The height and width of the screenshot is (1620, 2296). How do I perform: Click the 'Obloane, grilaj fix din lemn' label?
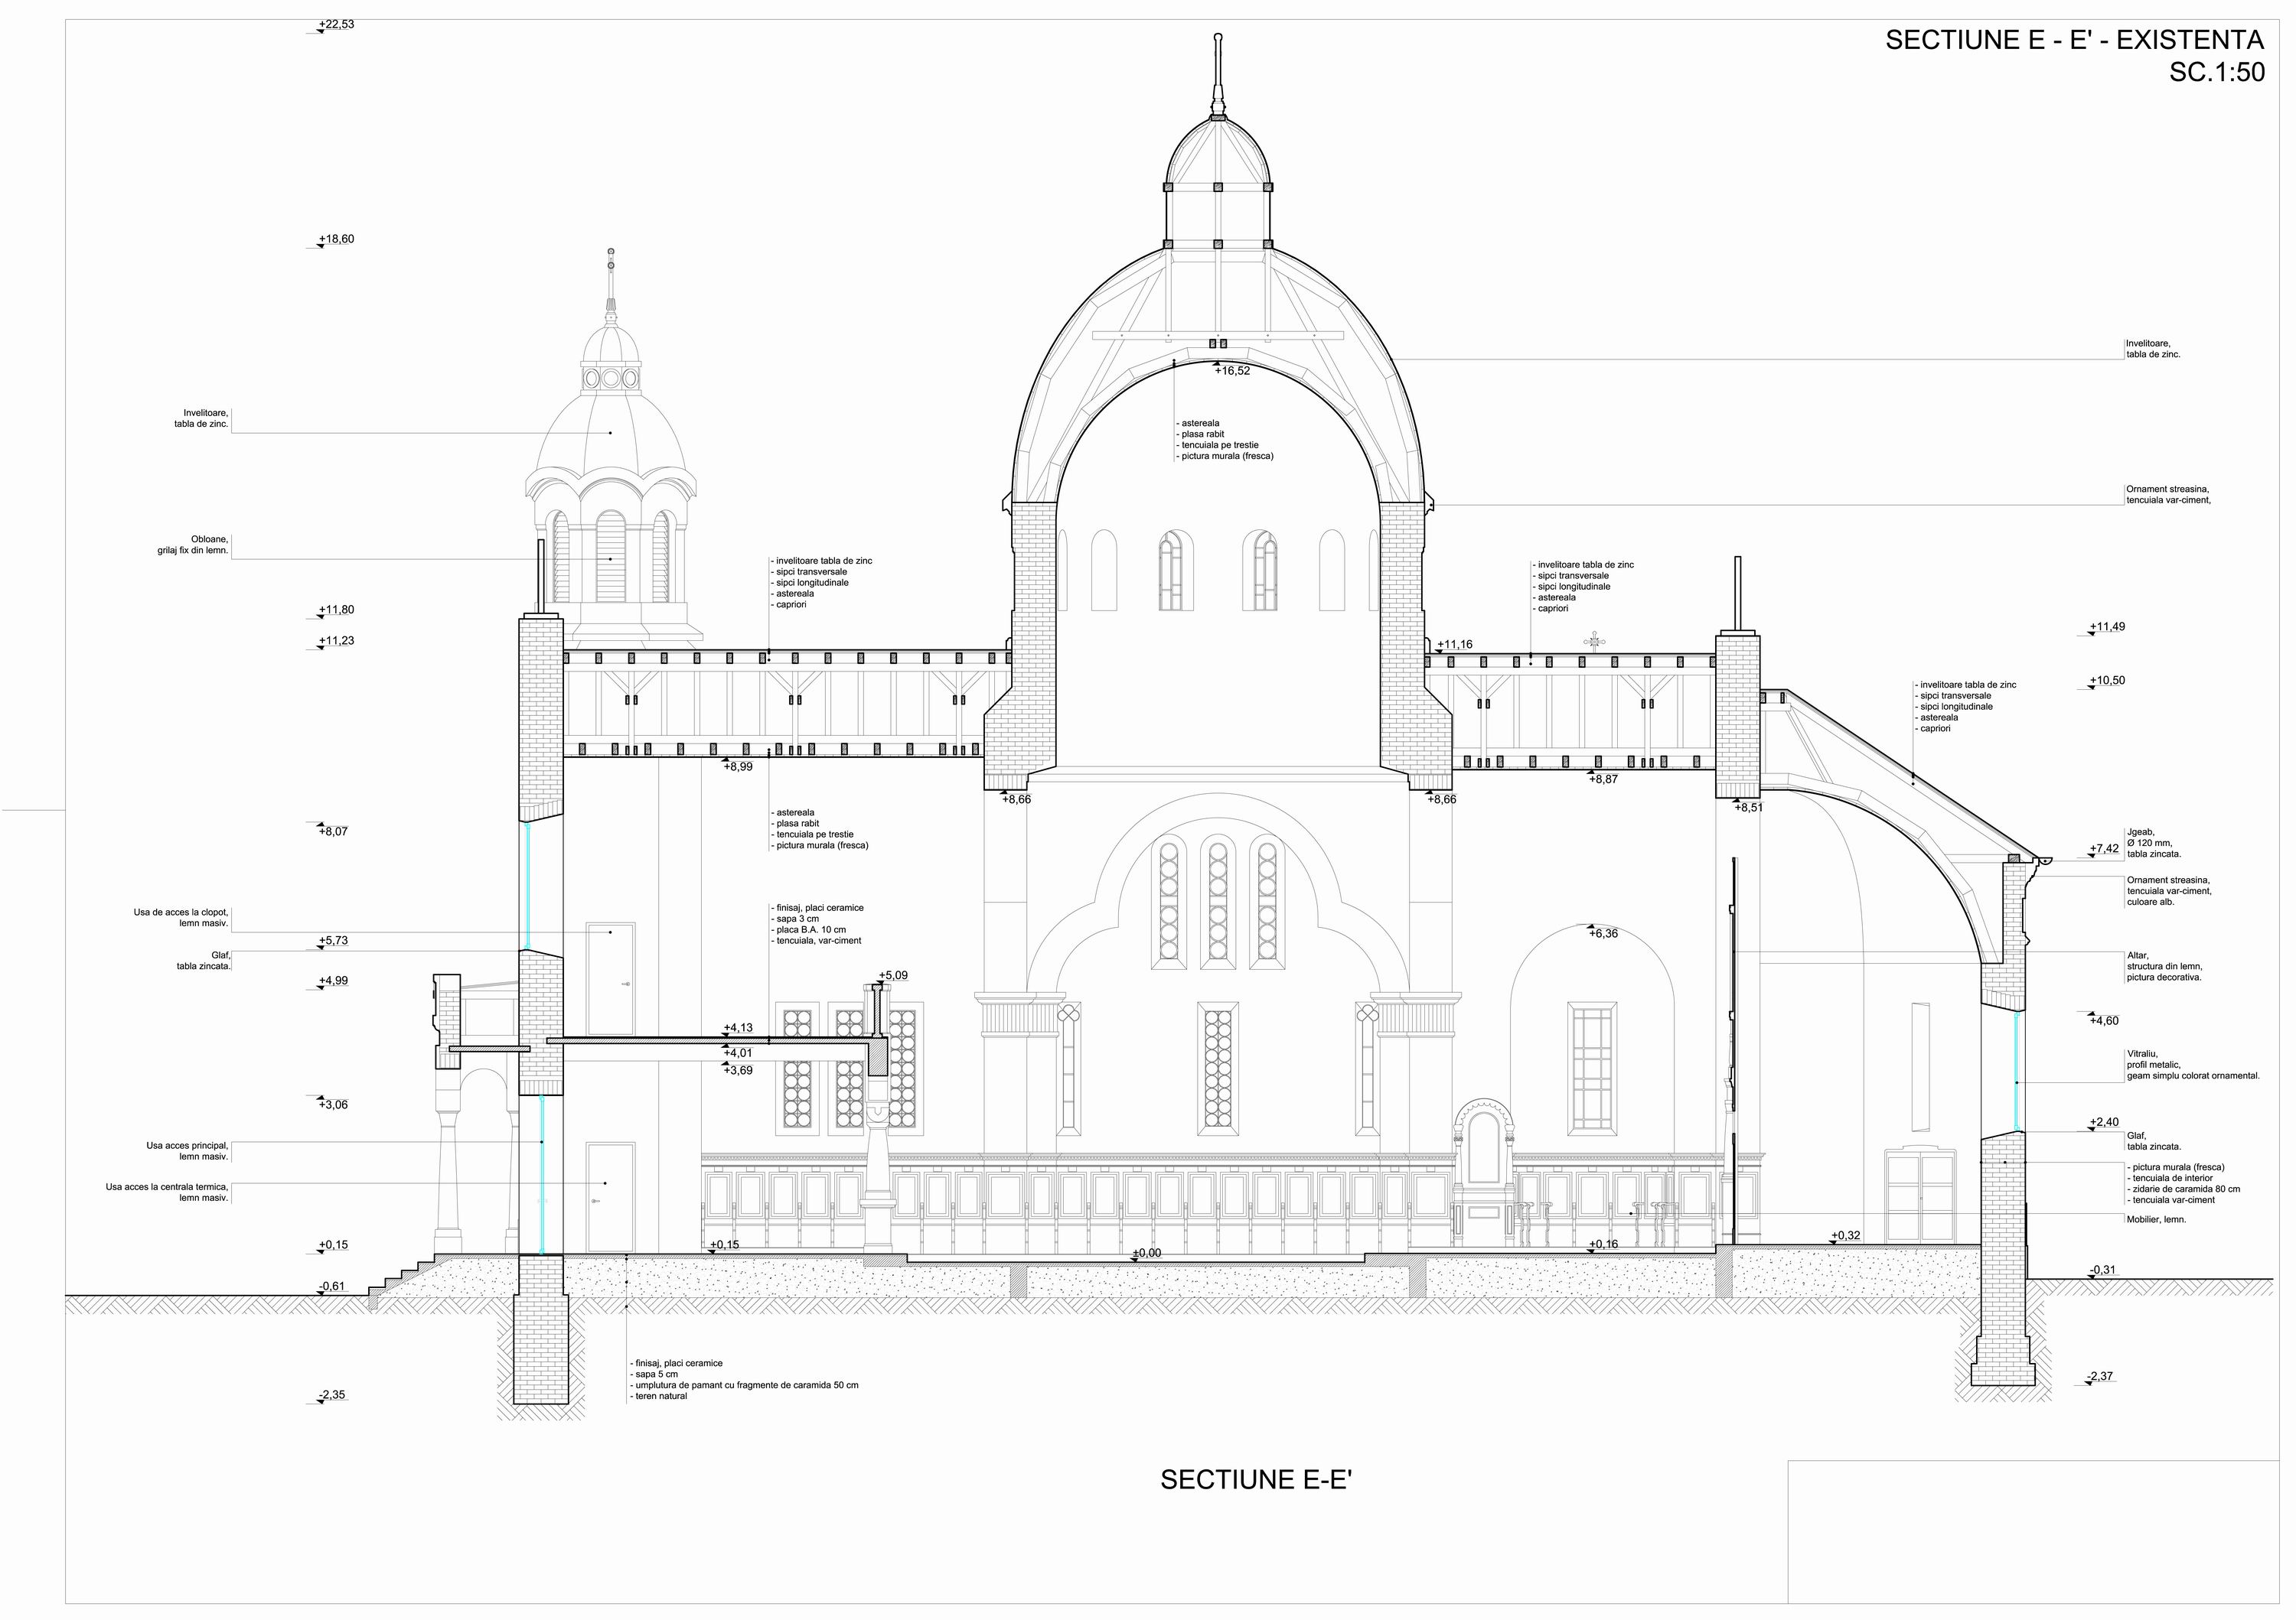pyautogui.click(x=193, y=545)
